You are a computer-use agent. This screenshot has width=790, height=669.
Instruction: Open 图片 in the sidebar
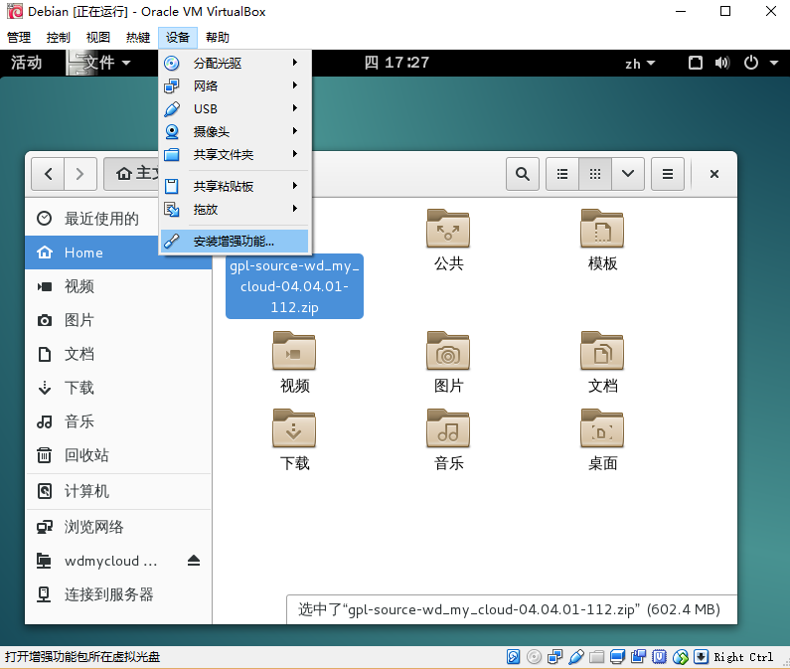(118, 320)
